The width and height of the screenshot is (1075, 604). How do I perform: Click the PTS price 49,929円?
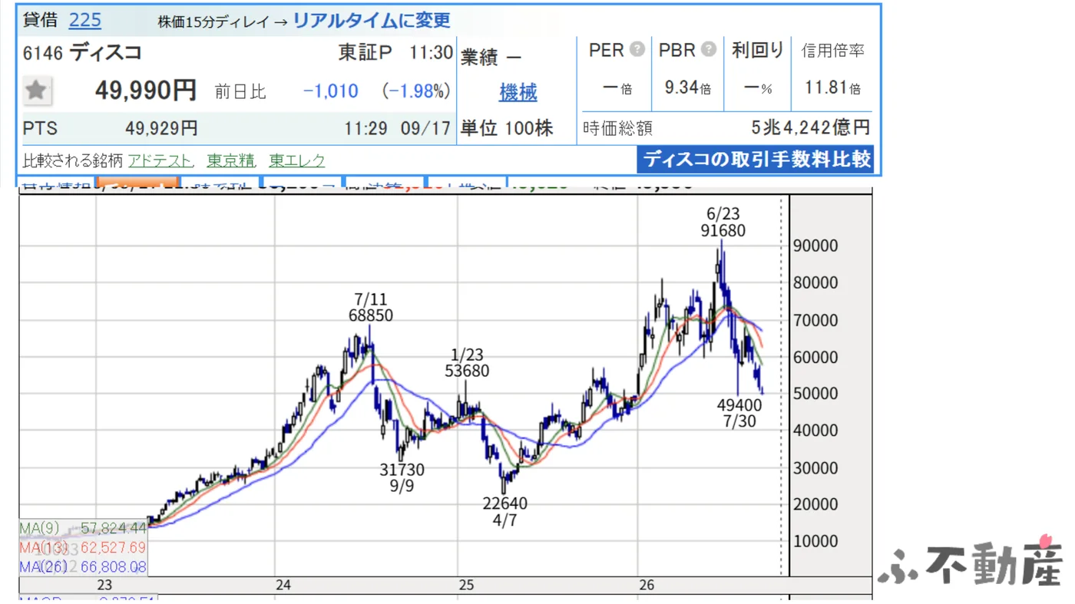coord(161,128)
